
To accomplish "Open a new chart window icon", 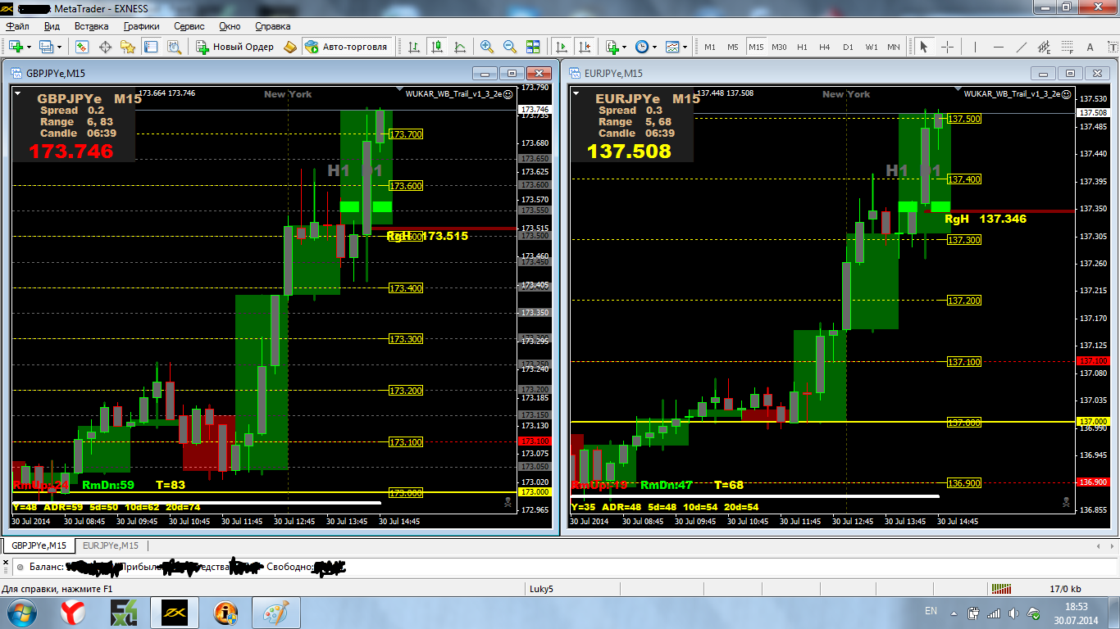I will 16,47.
